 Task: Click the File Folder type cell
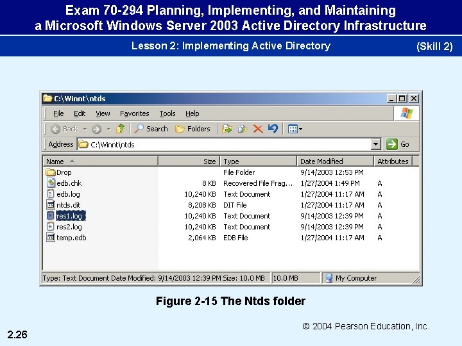[239, 172]
